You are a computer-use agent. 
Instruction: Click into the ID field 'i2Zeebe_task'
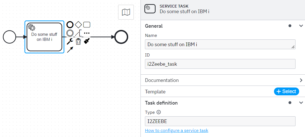[x=220, y=64]
